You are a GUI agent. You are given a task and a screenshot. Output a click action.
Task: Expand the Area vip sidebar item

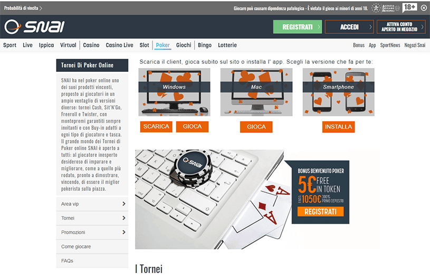tap(92, 204)
